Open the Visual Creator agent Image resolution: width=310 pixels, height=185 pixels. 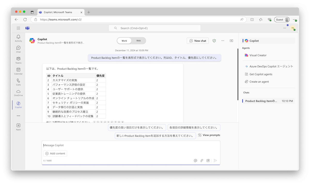click(x=268, y=55)
